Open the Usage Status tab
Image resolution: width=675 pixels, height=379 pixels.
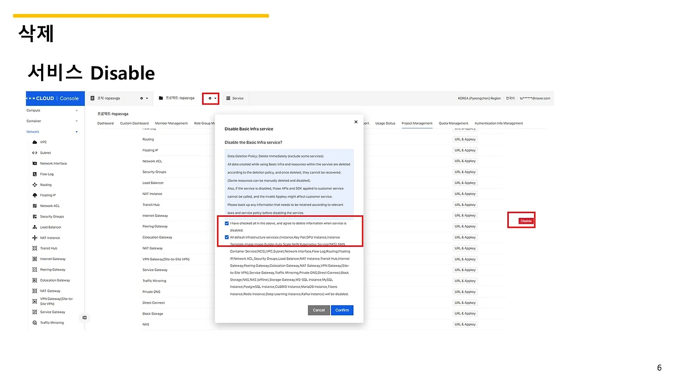(x=385, y=124)
